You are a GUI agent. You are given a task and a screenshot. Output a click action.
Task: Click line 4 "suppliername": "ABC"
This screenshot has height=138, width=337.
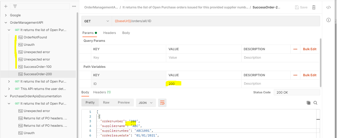click(121, 126)
